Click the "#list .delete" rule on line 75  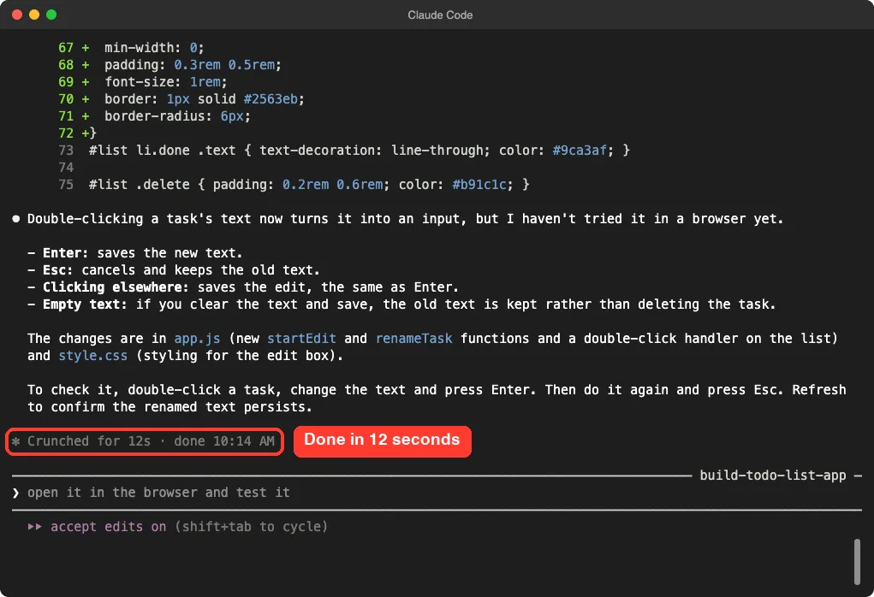(309, 185)
